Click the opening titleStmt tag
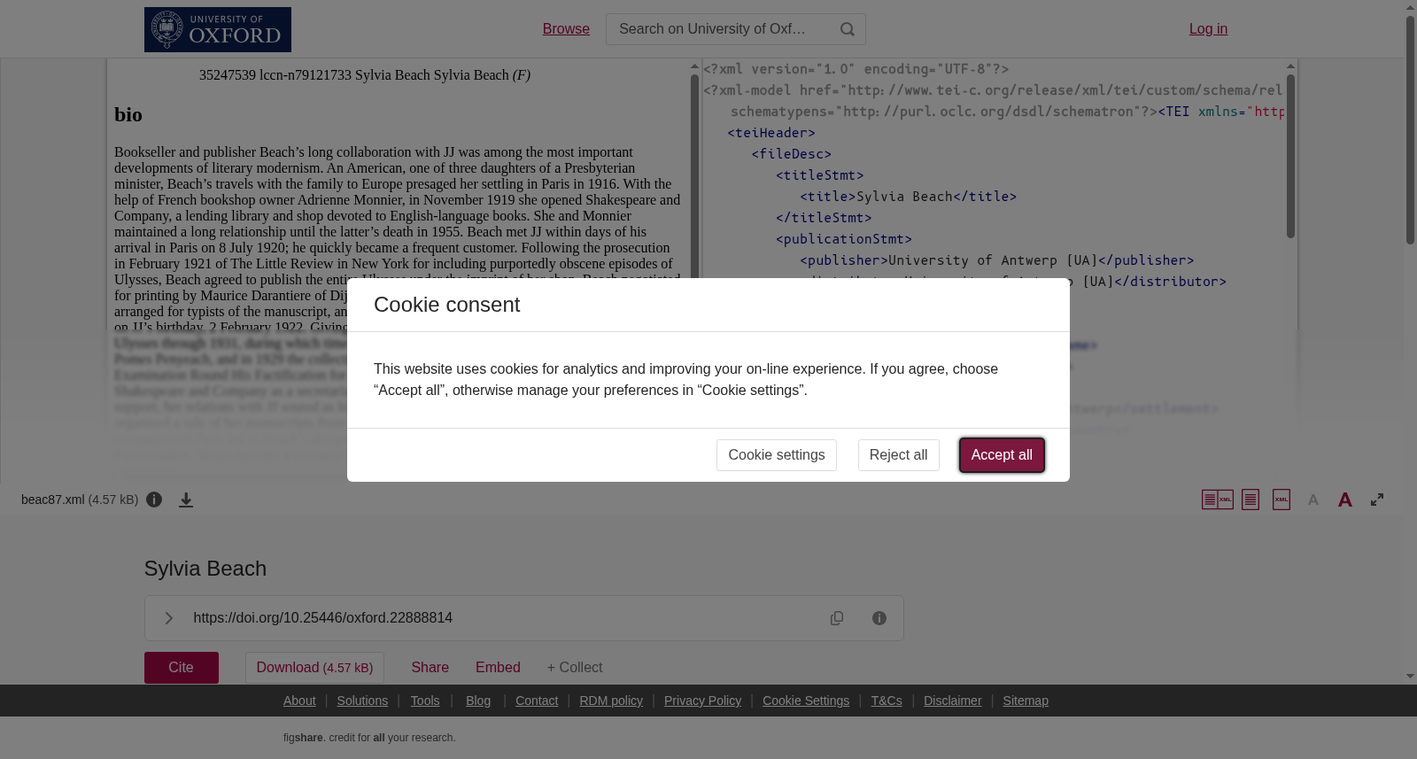1417x759 pixels. 820,175
